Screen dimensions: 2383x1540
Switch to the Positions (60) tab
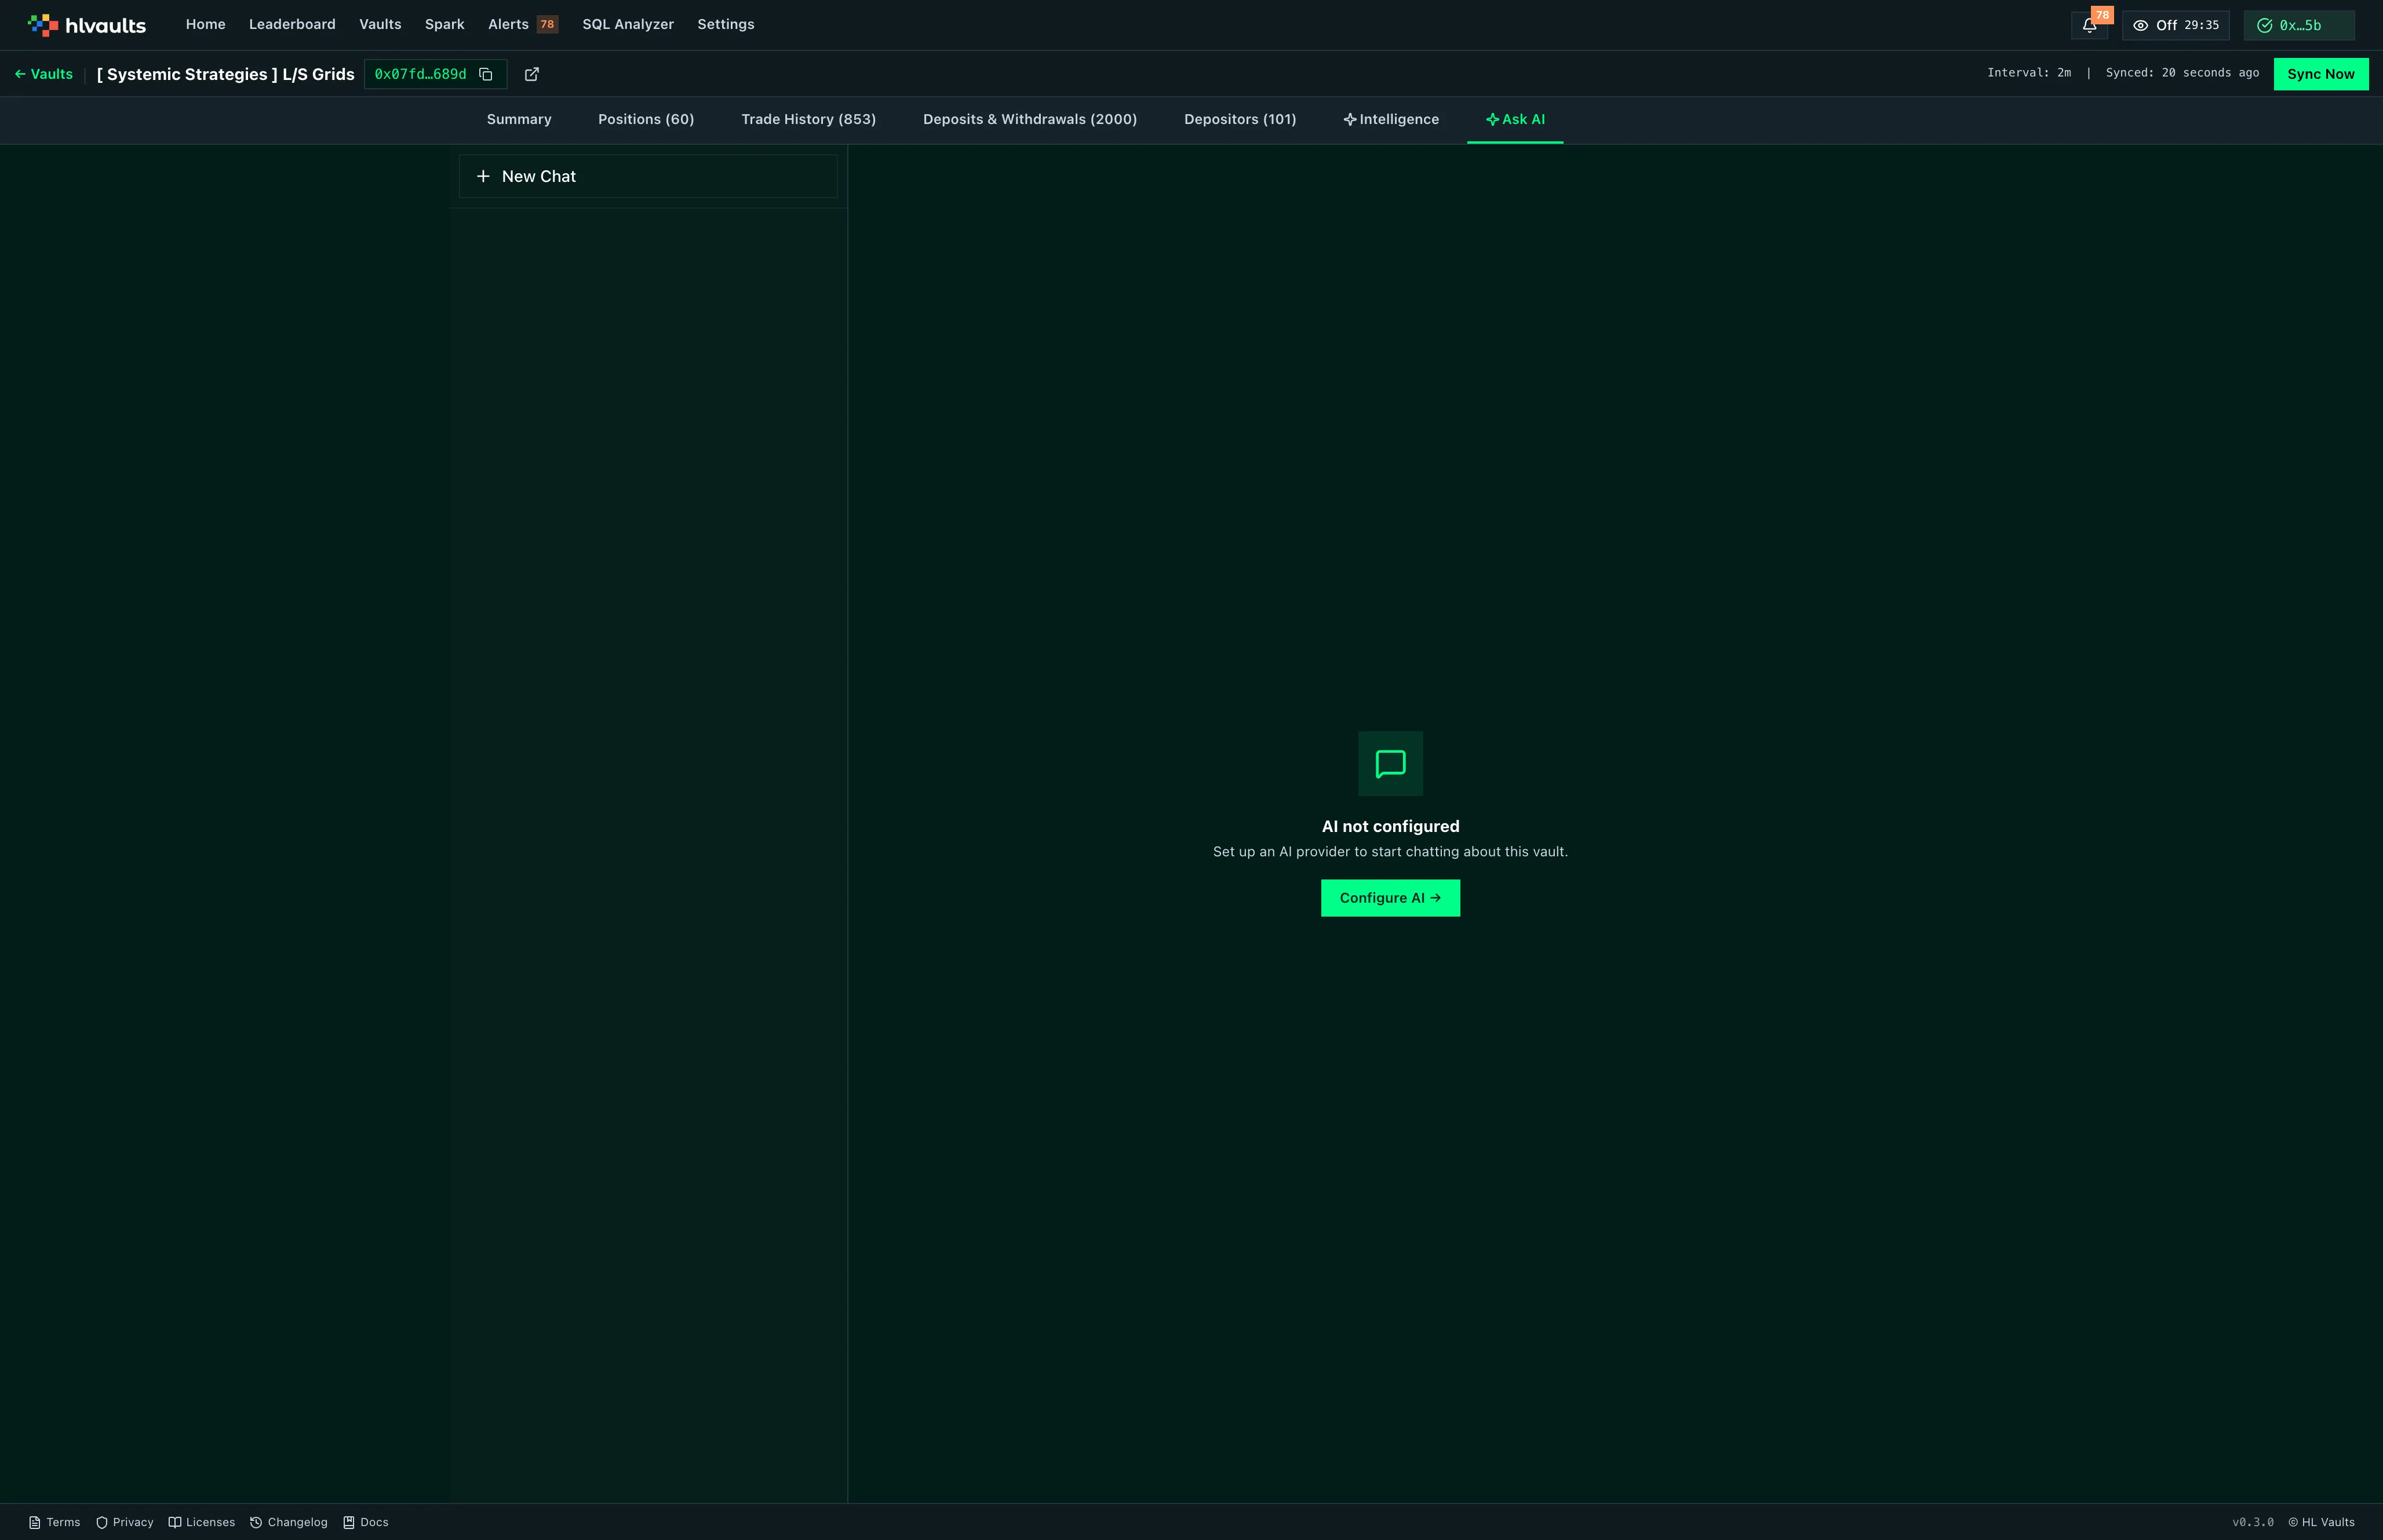point(646,119)
